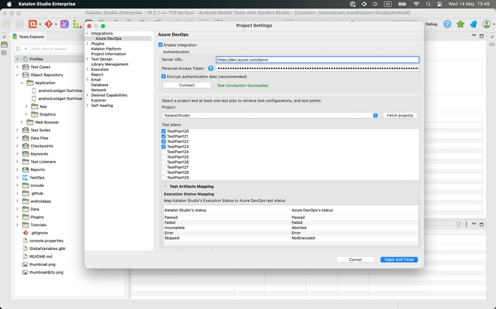Click the Save All toolbar icon

point(19,24)
